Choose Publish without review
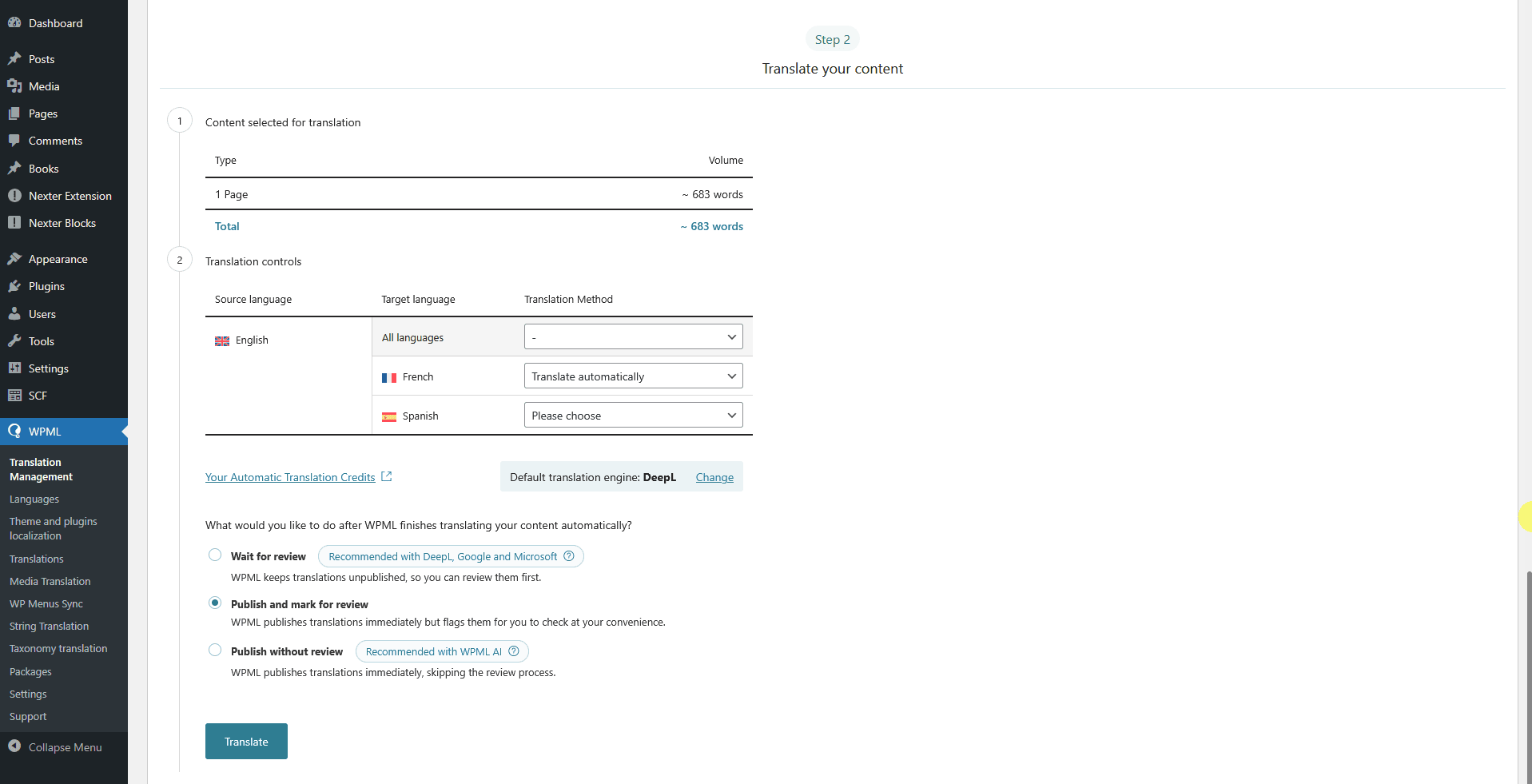Screen dimensions: 1532x784 [214, 650]
